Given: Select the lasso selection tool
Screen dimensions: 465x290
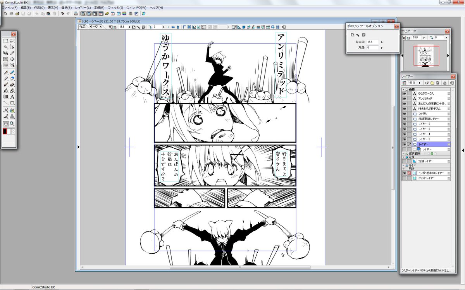Looking at the screenshot, I should point(12,41).
